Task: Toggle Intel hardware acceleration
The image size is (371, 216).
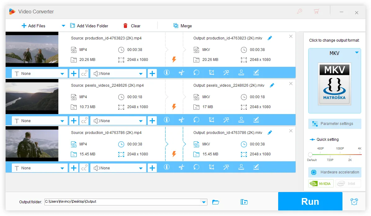Action: coord(348,183)
